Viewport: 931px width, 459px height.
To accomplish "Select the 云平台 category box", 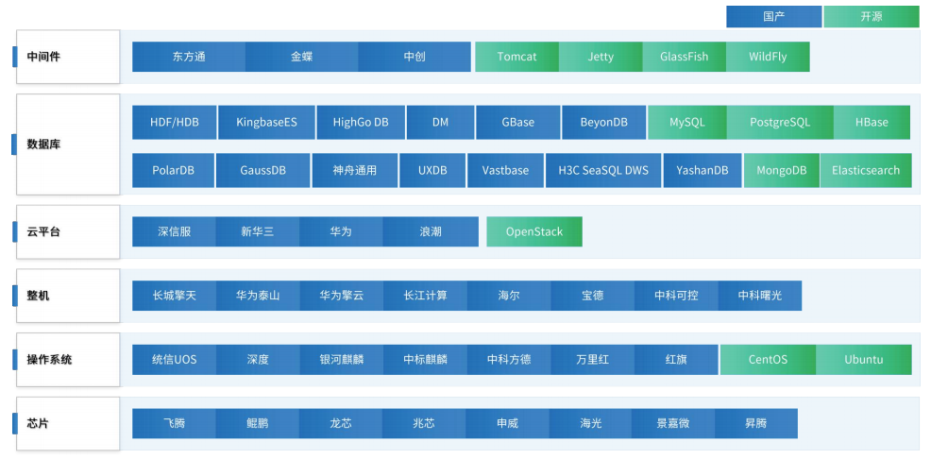I will [x=68, y=231].
